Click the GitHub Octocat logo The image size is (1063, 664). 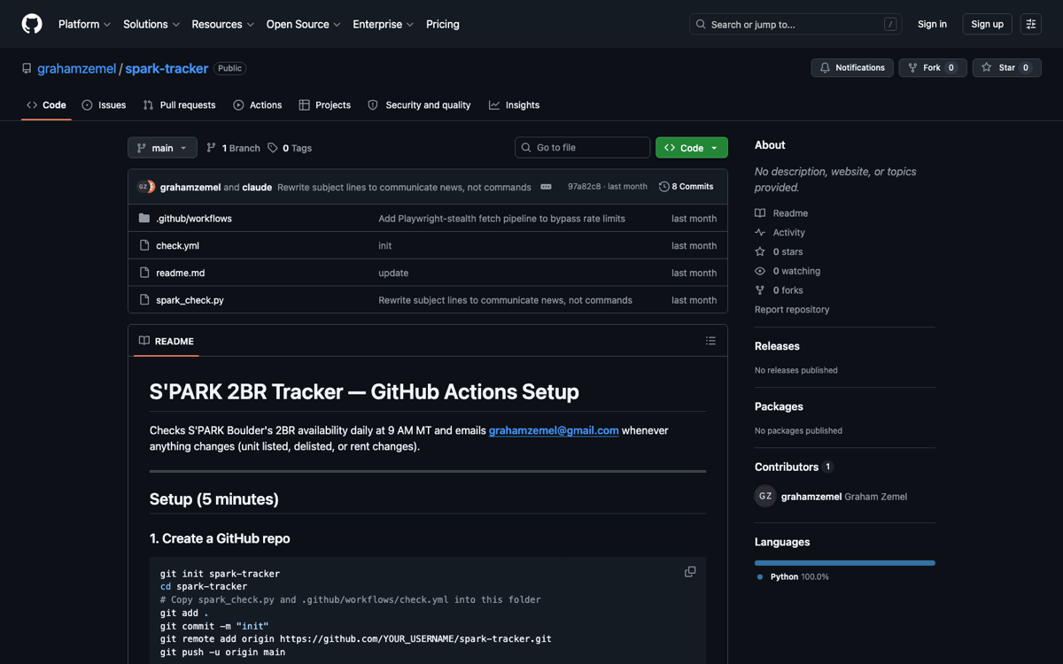(32, 24)
